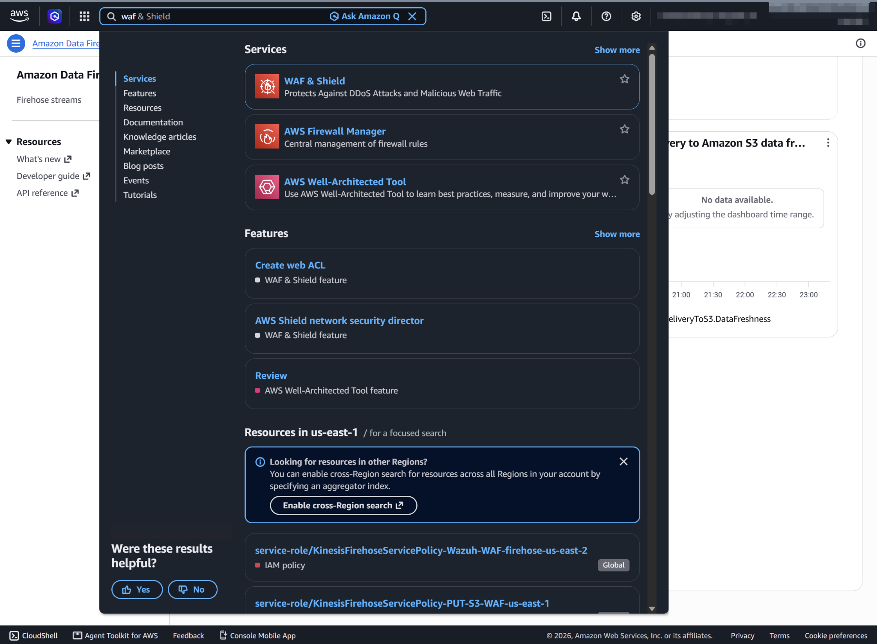The height and width of the screenshot is (644, 877).
Task: Show more Services results
Action: (617, 50)
